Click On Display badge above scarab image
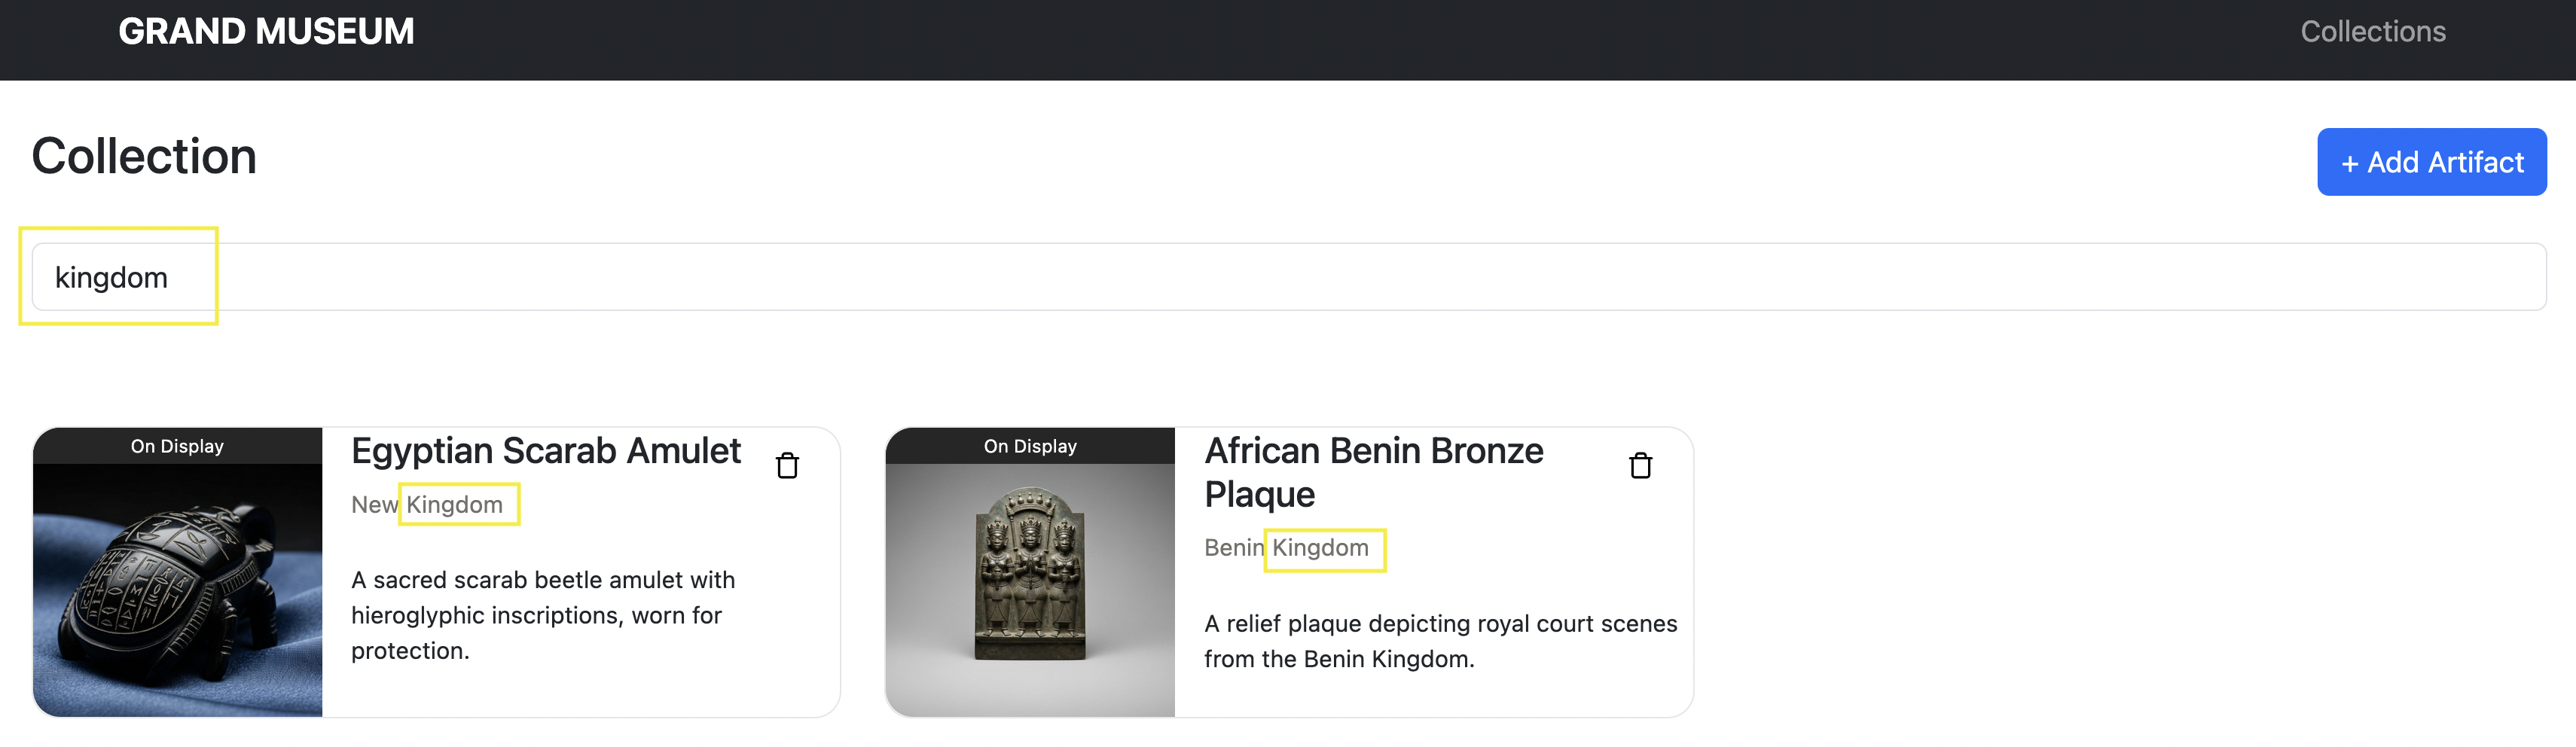Image resolution: width=2576 pixels, height=747 pixels. coord(177,446)
